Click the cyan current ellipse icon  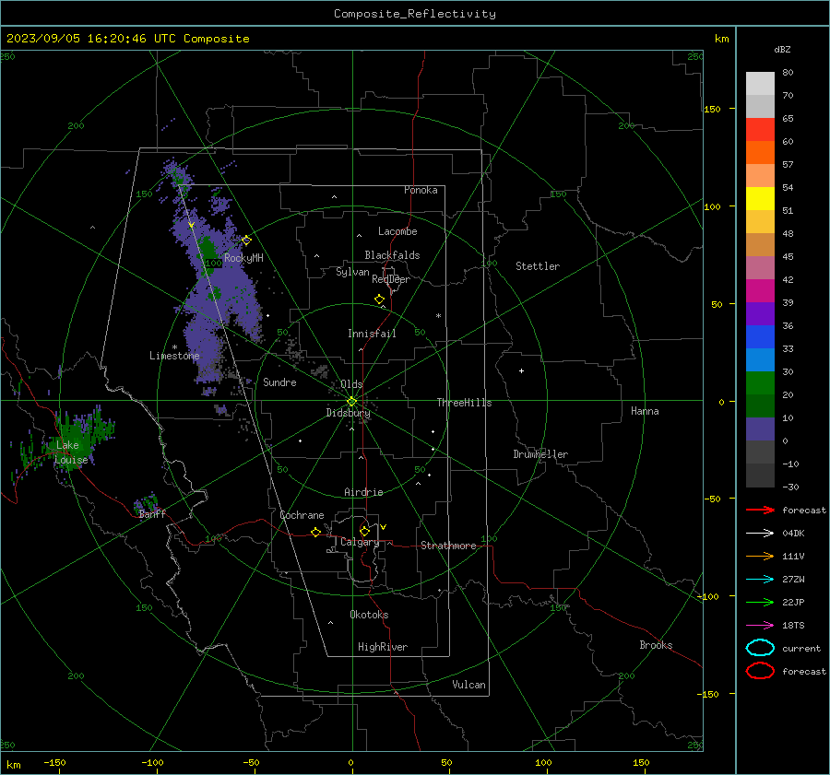pyautogui.click(x=760, y=648)
